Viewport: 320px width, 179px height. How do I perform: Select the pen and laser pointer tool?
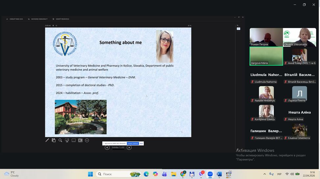(x=47, y=140)
